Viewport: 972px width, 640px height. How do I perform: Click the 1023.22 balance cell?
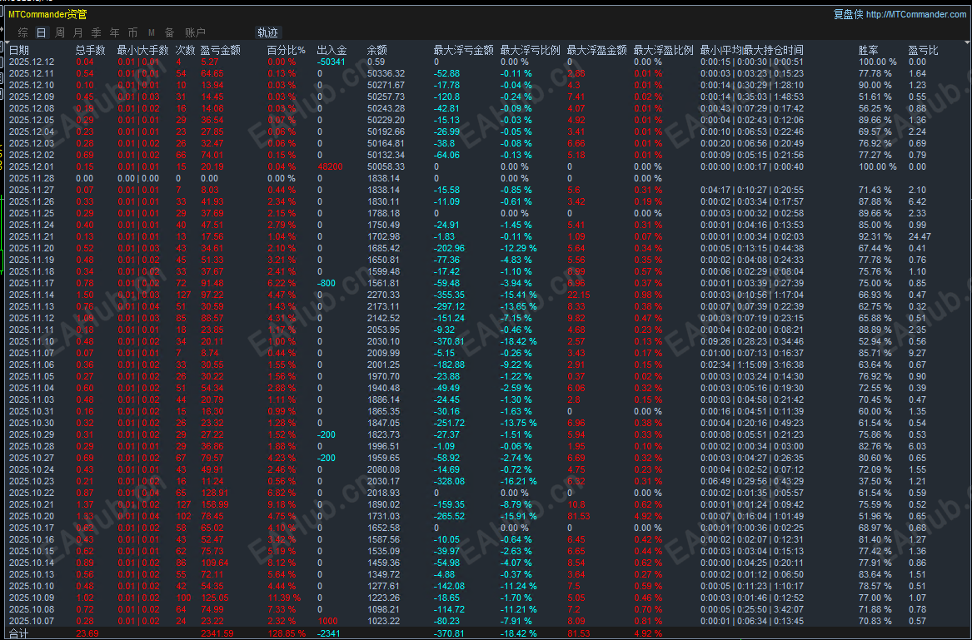pyautogui.click(x=383, y=622)
